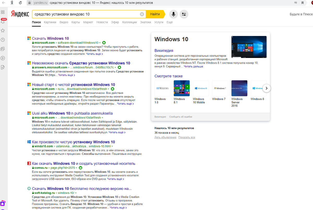Screen dimensions: 313x210
Task: Expand dropdown arrow after software-download/Windows10
Action: point(100,43)
